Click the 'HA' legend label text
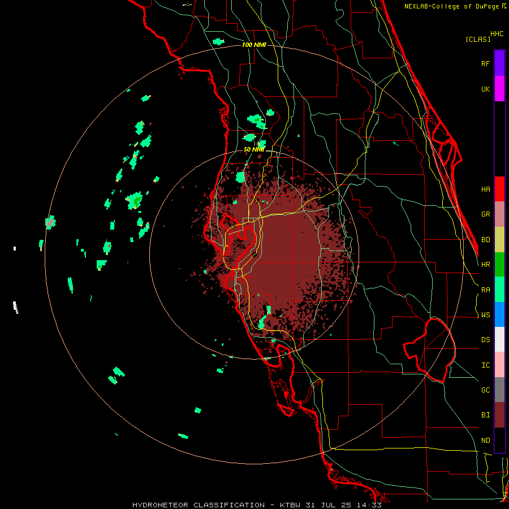This screenshot has width=509, height=509. 485,189
